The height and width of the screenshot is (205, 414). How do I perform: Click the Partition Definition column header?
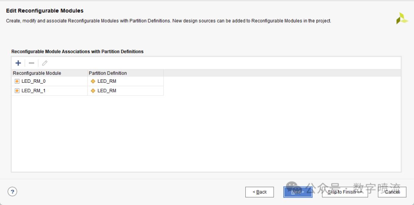click(125, 73)
